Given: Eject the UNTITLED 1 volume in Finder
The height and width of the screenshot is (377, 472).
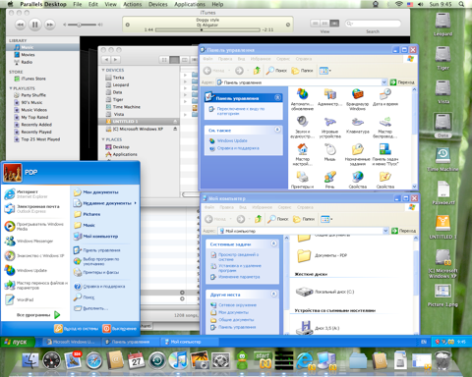Looking at the screenshot, I should click(175, 122).
